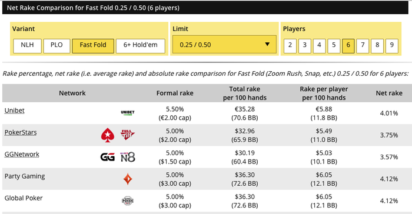Click the PokerStars red spade logo
Screen dimensions: 412x214
click(x=108, y=135)
